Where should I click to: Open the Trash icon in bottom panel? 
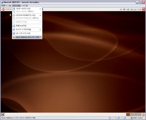(x=143, y=114)
